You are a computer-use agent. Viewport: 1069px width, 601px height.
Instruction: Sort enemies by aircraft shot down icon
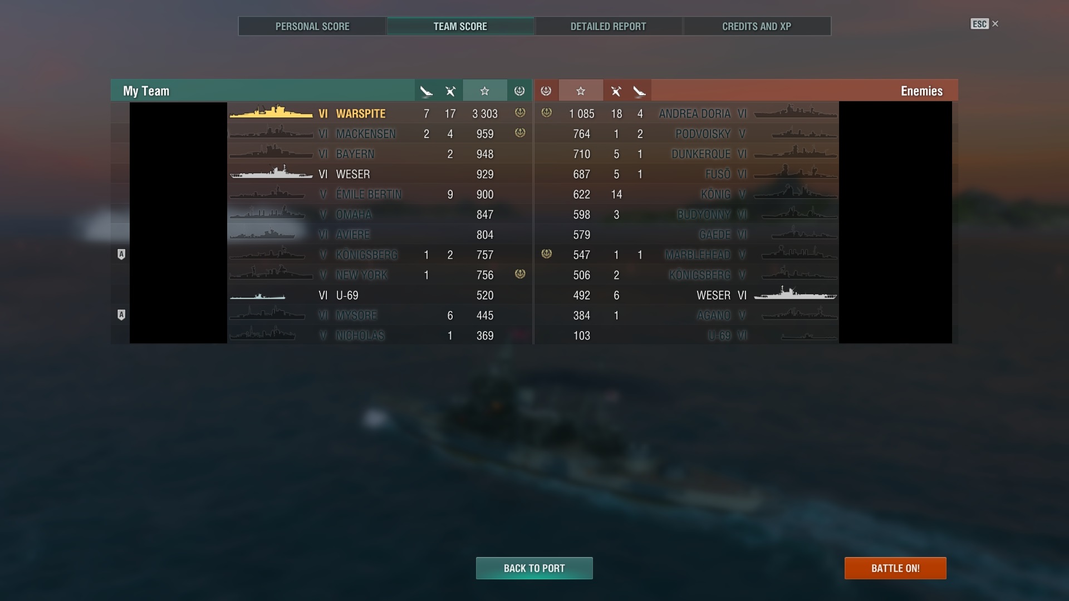point(616,91)
